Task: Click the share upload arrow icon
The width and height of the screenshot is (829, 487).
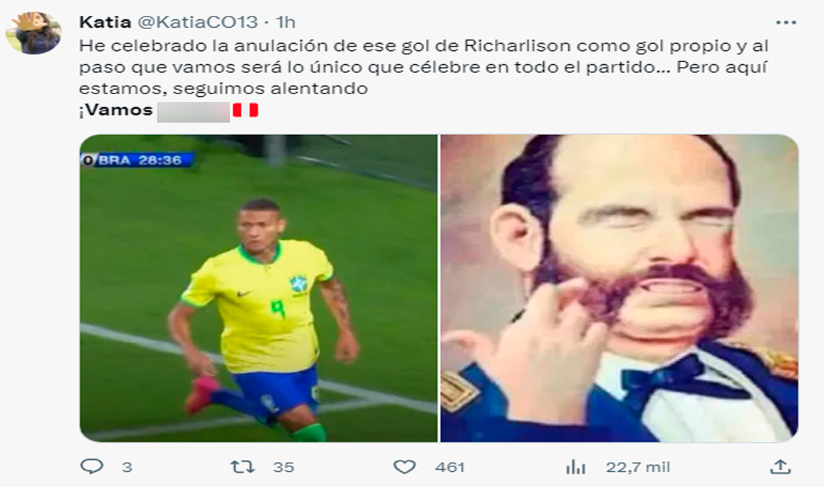Action: [780, 466]
